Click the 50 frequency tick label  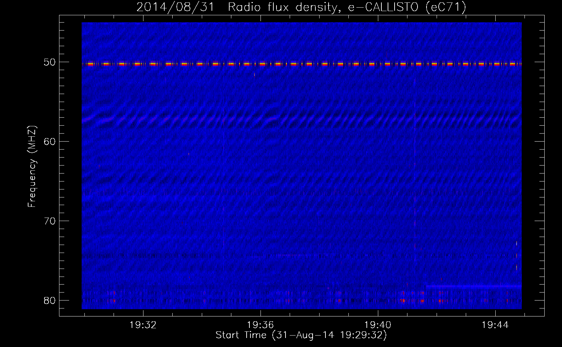(x=50, y=62)
